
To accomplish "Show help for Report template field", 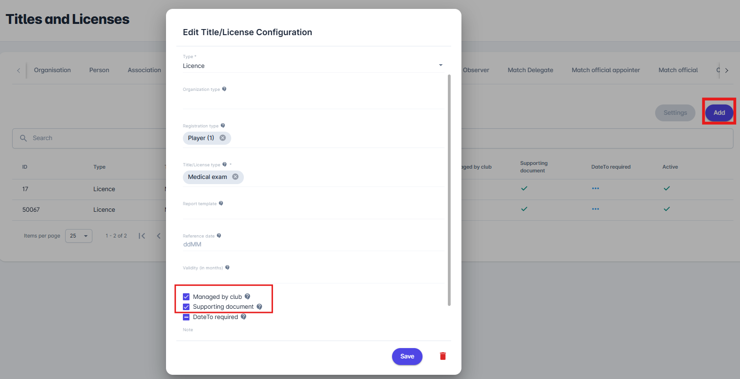I will click(x=221, y=203).
